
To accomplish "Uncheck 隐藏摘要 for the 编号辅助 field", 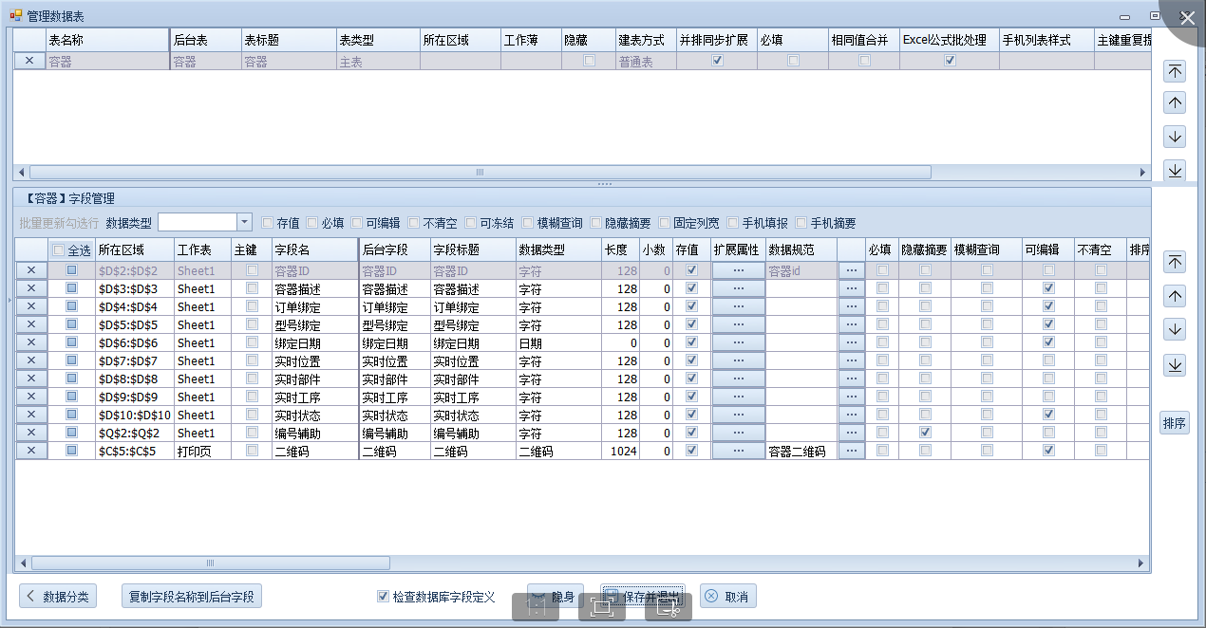I will click(925, 433).
